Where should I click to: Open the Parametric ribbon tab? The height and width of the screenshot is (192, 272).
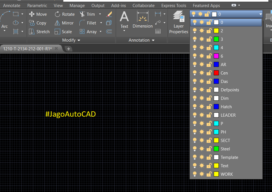point(37,5)
